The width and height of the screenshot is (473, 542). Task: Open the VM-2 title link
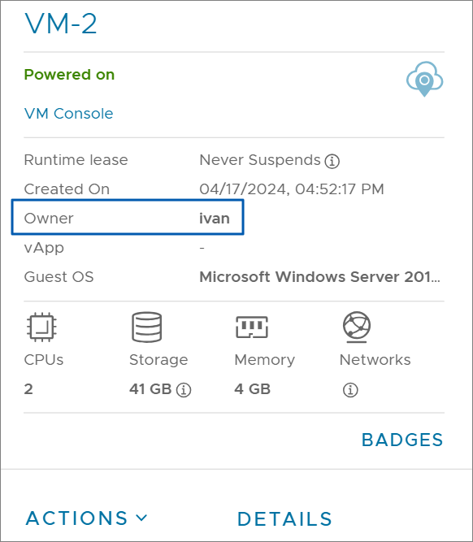point(60,24)
